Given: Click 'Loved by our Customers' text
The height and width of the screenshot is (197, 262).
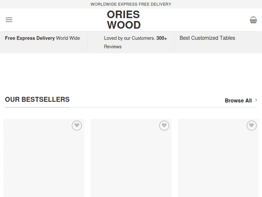Looking at the screenshot, I should pyautogui.click(x=129, y=38).
